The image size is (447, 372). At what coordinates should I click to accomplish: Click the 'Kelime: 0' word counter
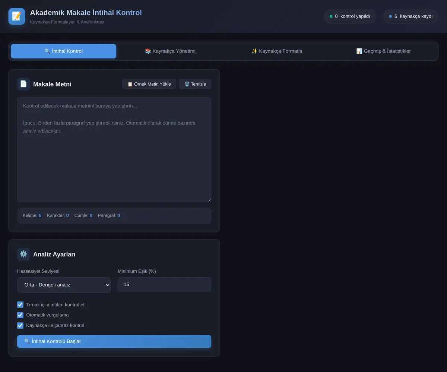pos(32,215)
